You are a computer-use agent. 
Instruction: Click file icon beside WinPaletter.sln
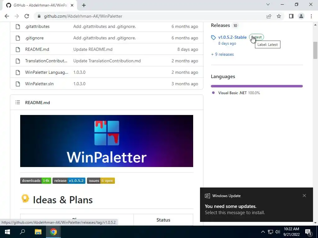[x=18, y=84]
